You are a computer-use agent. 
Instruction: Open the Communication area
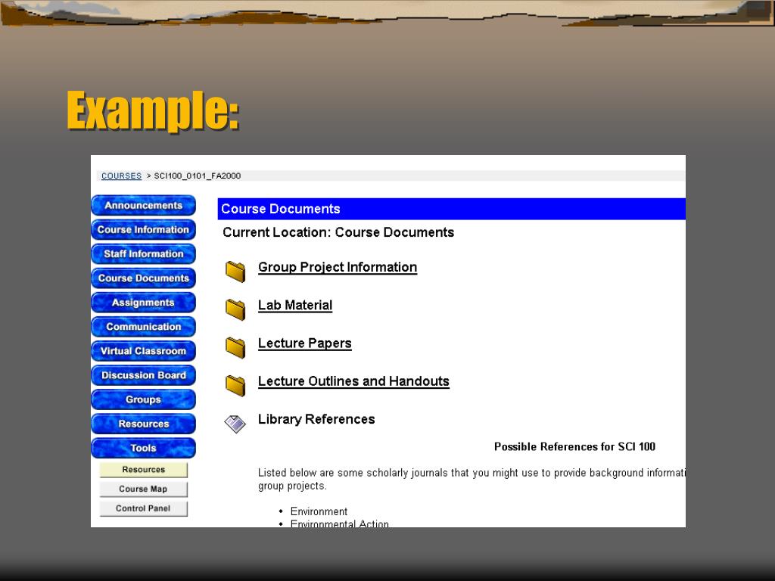coord(143,327)
